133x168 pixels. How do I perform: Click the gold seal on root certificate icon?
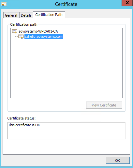(16, 32)
